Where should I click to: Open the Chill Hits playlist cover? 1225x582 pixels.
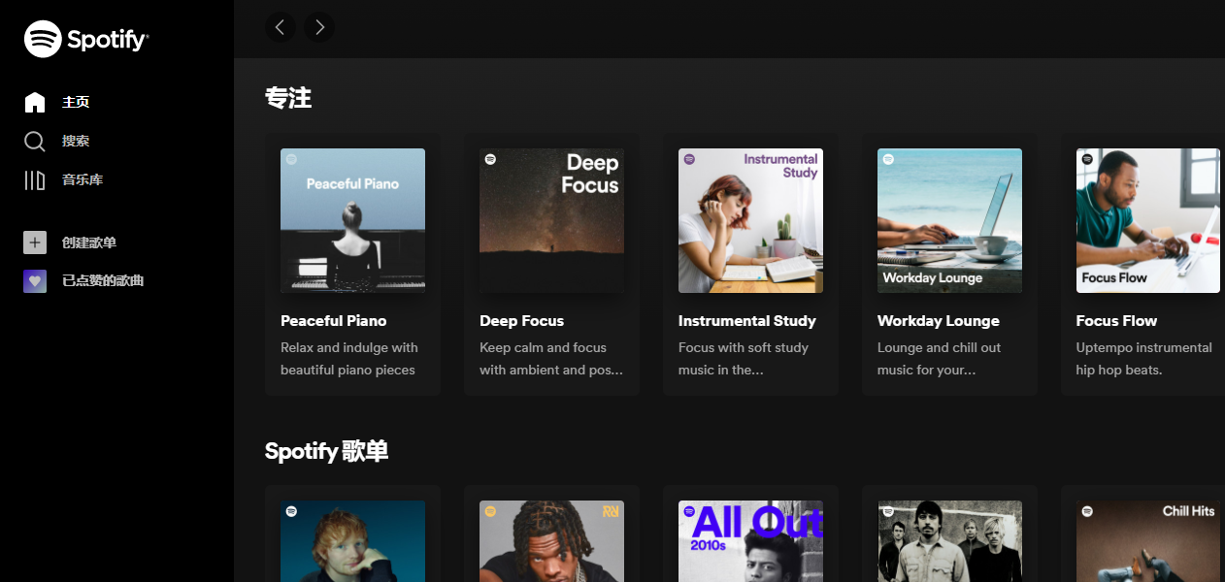1148,541
